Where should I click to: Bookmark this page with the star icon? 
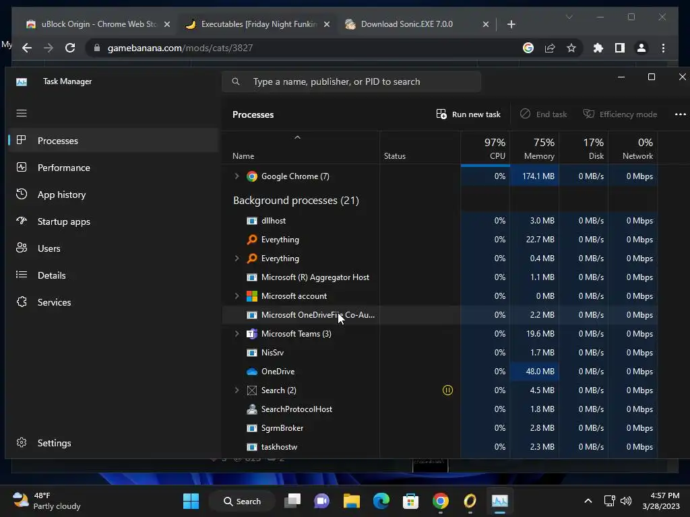pyautogui.click(x=571, y=48)
